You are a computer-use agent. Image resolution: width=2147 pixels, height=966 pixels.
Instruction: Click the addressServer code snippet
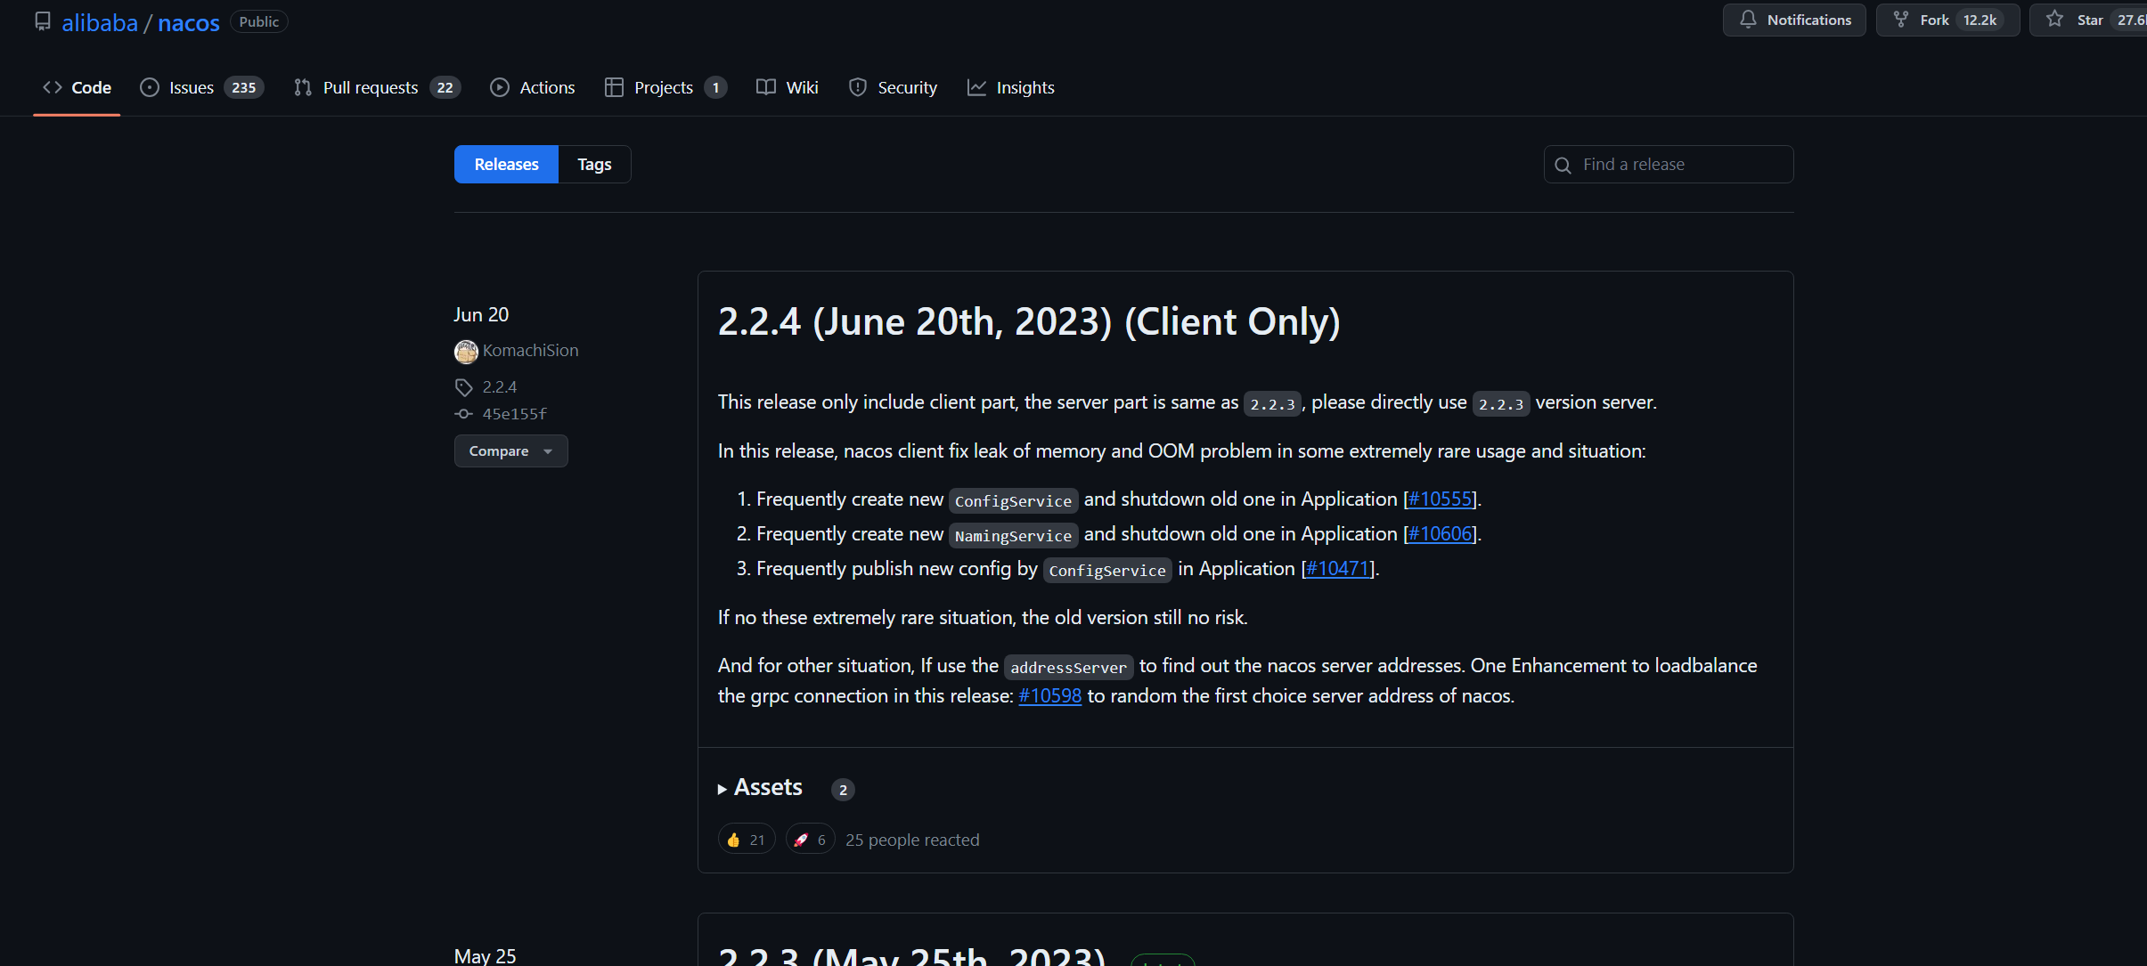[x=1068, y=667]
